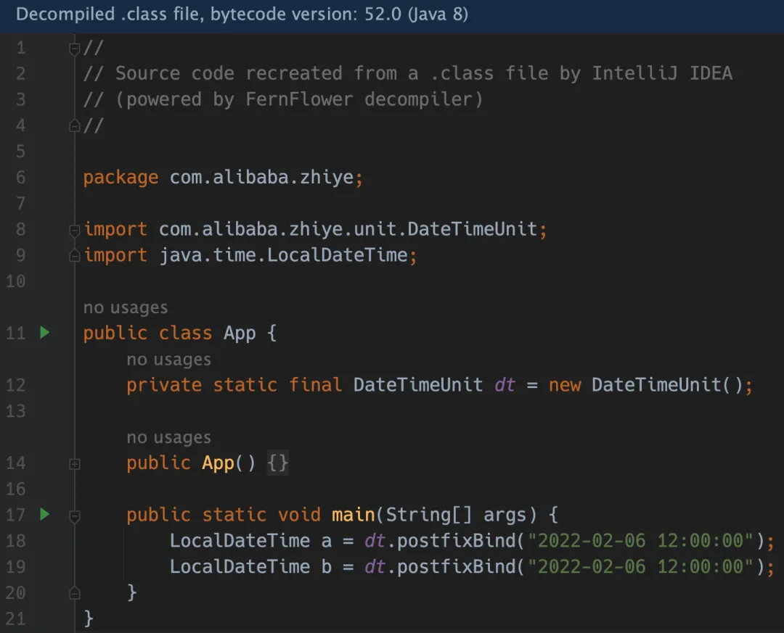Click the italic dt field name on line 12
Image resolution: width=784 pixels, height=633 pixels.
click(505, 385)
